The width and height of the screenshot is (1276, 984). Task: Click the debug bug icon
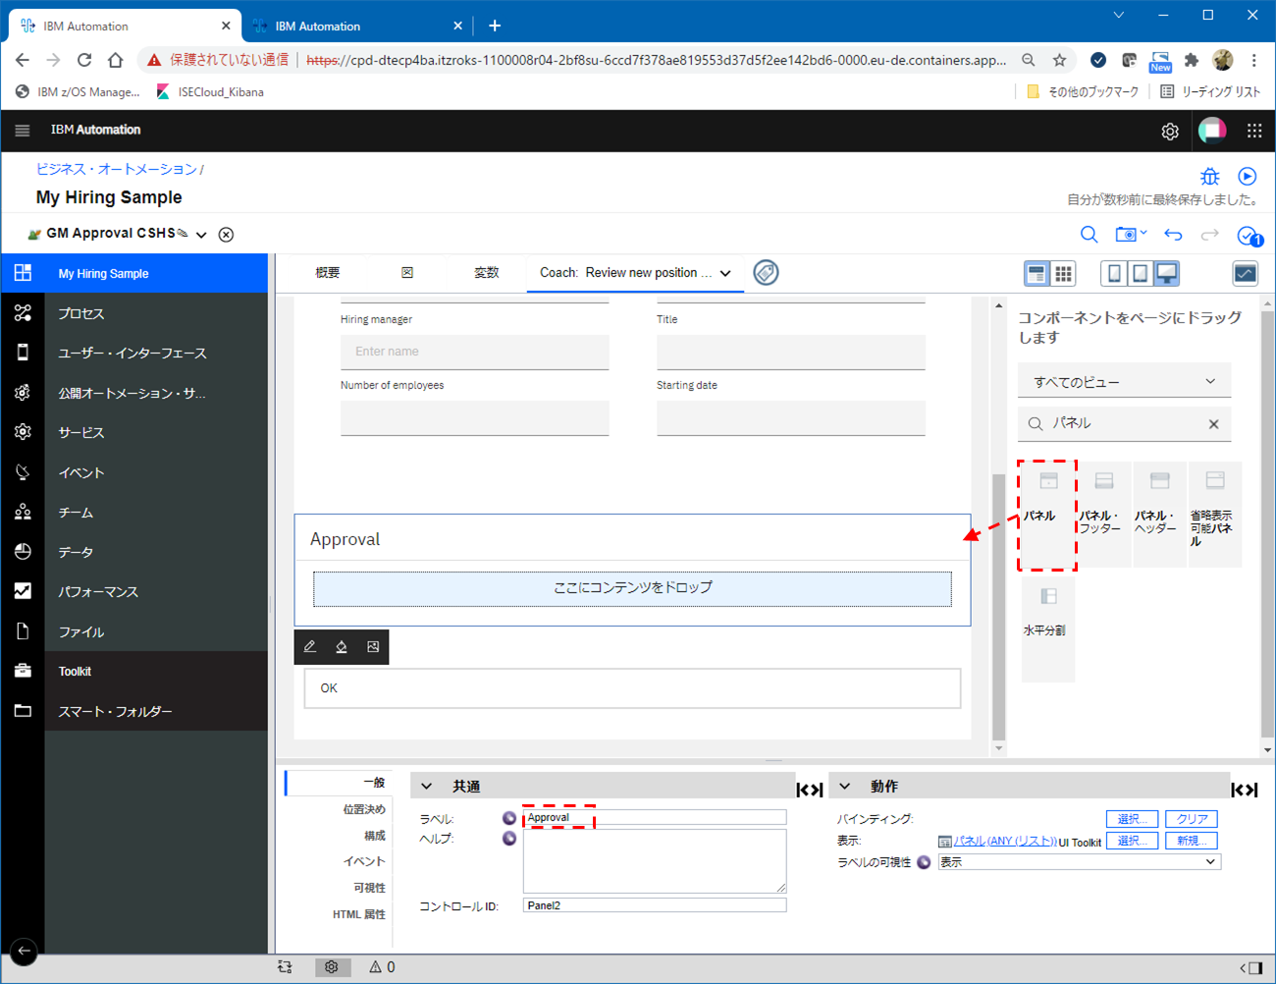tap(1210, 177)
